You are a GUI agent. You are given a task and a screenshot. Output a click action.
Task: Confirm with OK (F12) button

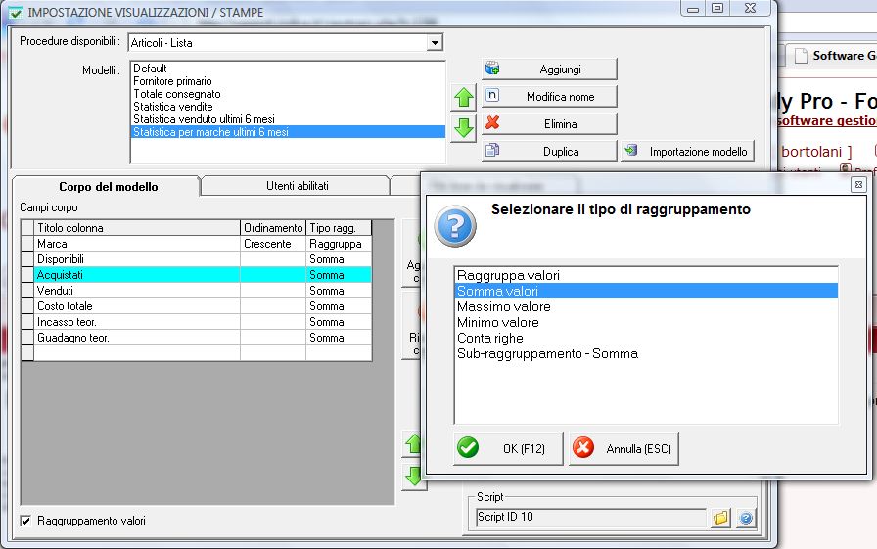coord(508,448)
